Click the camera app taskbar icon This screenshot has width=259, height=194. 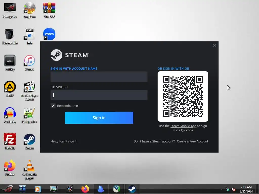coord(70,189)
